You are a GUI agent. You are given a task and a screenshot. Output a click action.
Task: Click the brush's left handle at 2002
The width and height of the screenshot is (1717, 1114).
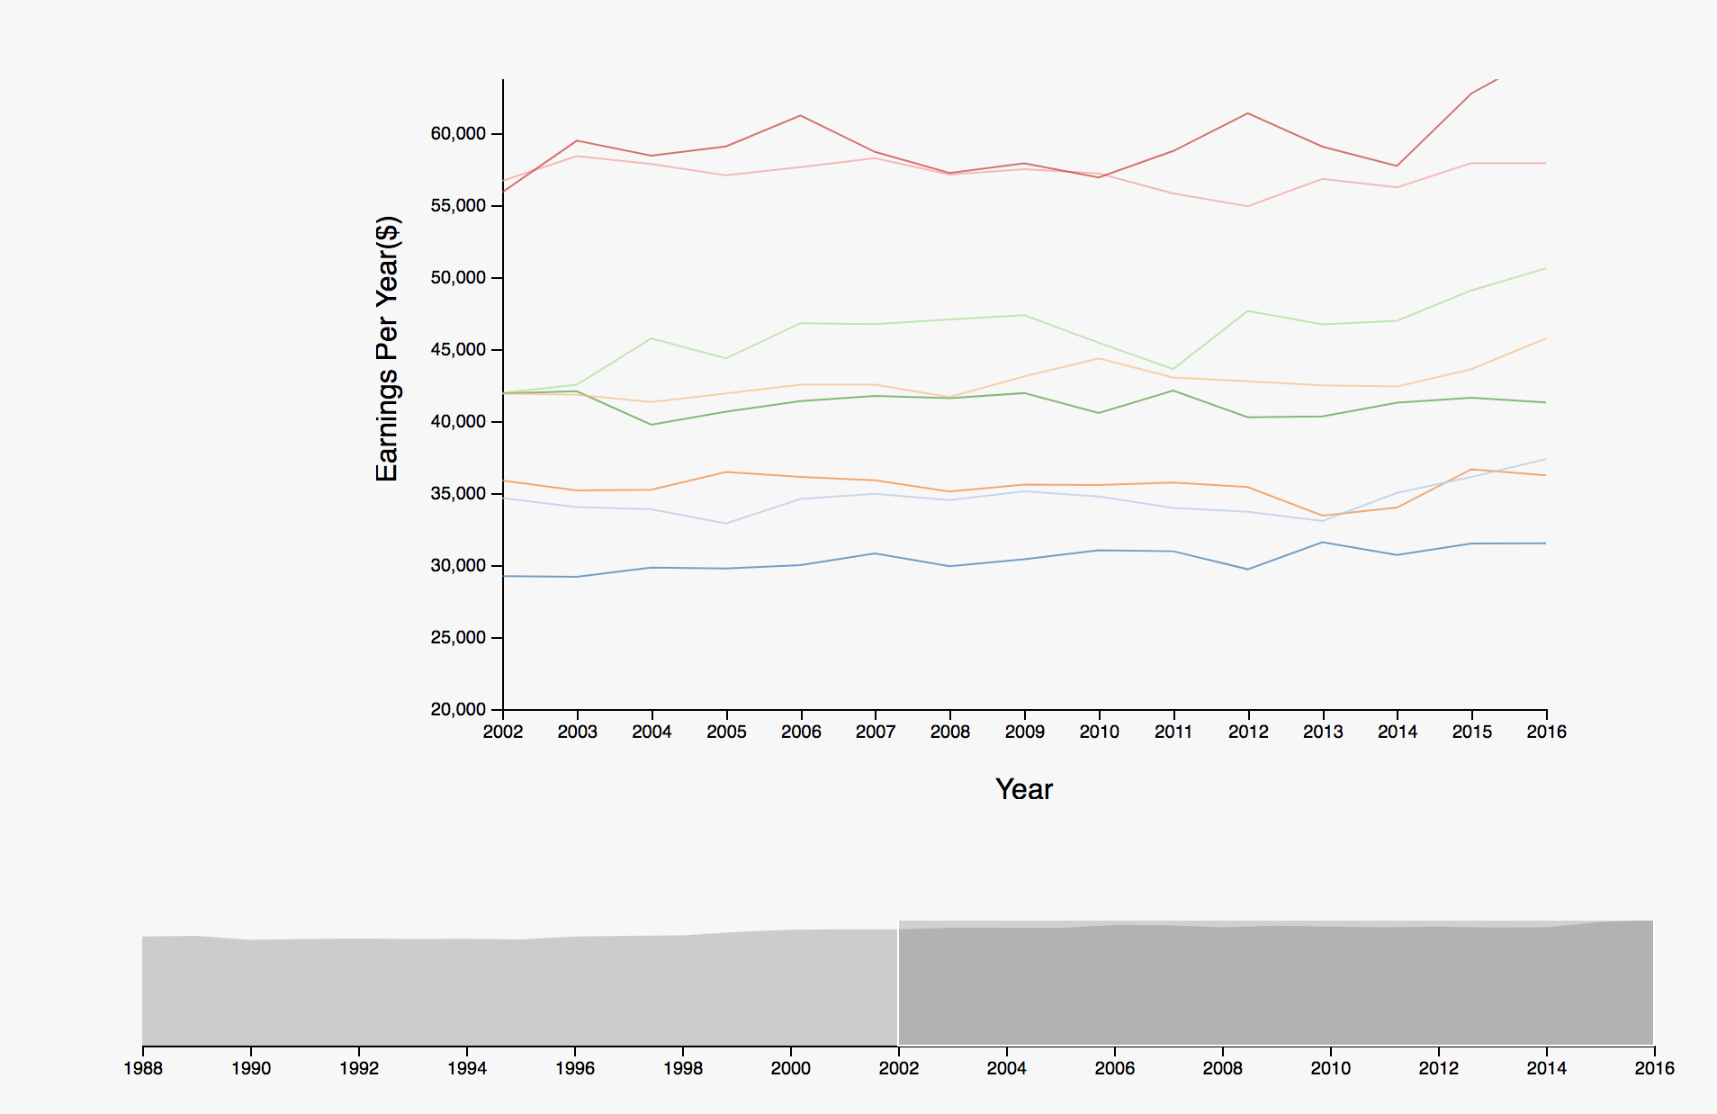point(899,983)
